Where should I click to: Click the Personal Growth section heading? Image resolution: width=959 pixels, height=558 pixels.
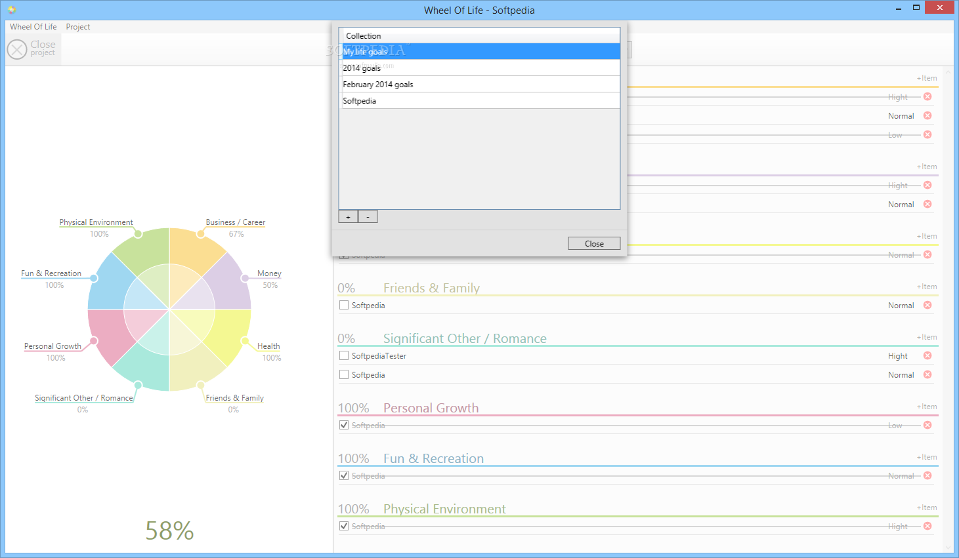point(431,408)
